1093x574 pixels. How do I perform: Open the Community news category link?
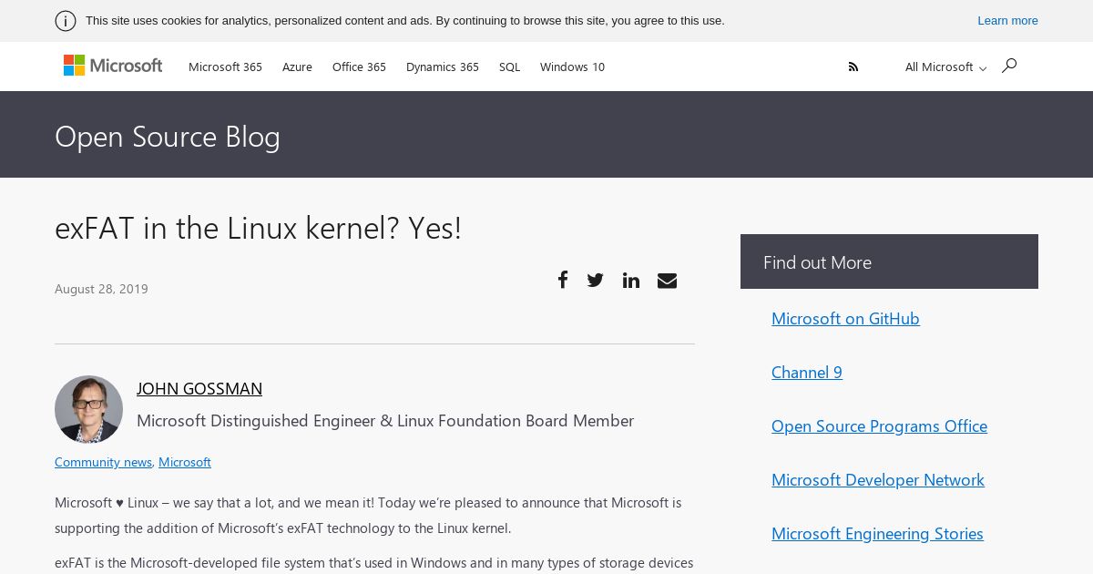[x=103, y=462]
